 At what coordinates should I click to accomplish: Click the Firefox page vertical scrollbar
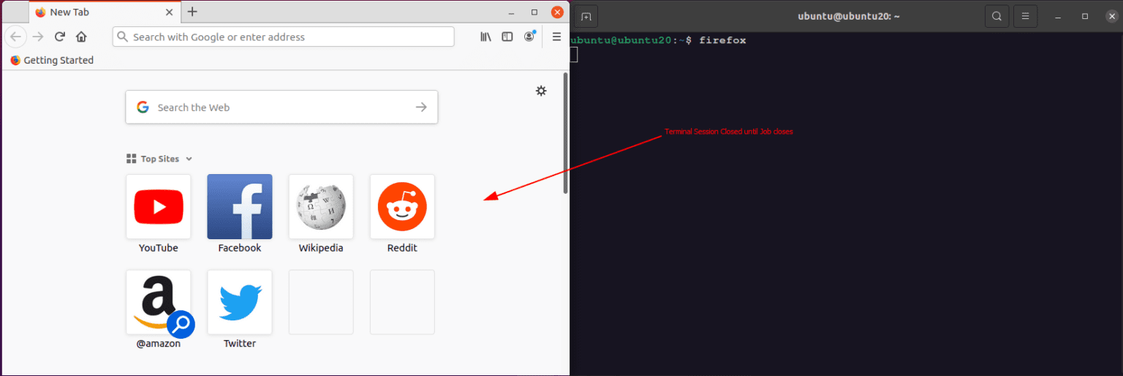pyautogui.click(x=565, y=133)
